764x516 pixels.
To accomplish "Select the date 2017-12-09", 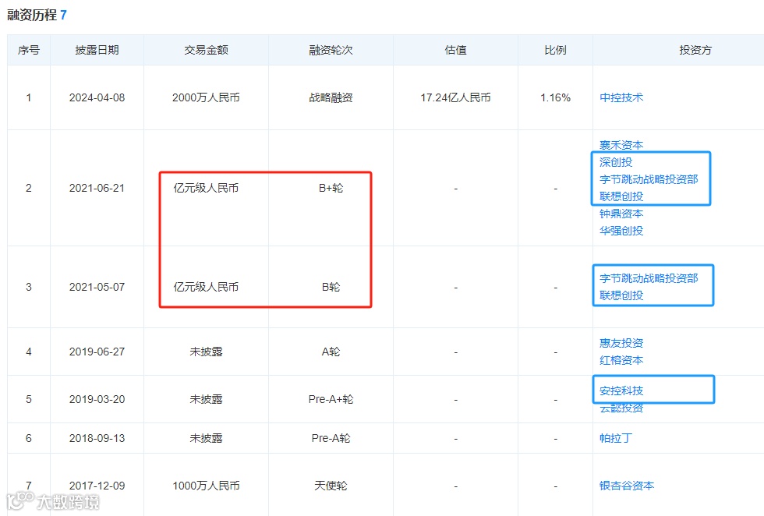I will pos(97,486).
